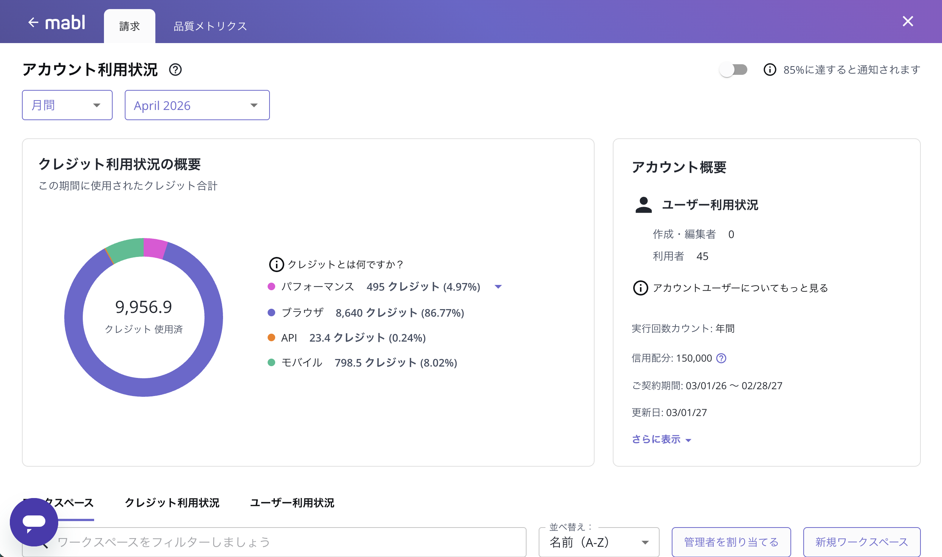Viewport: 942px width, 557px height.
Task: Click the info icon near 85%に達すると通知されます
Action: click(770, 70)
